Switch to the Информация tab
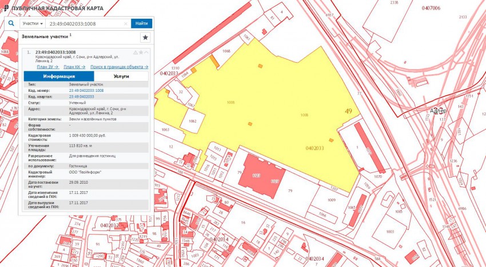The image size is (486, 267). pos(58,76)
